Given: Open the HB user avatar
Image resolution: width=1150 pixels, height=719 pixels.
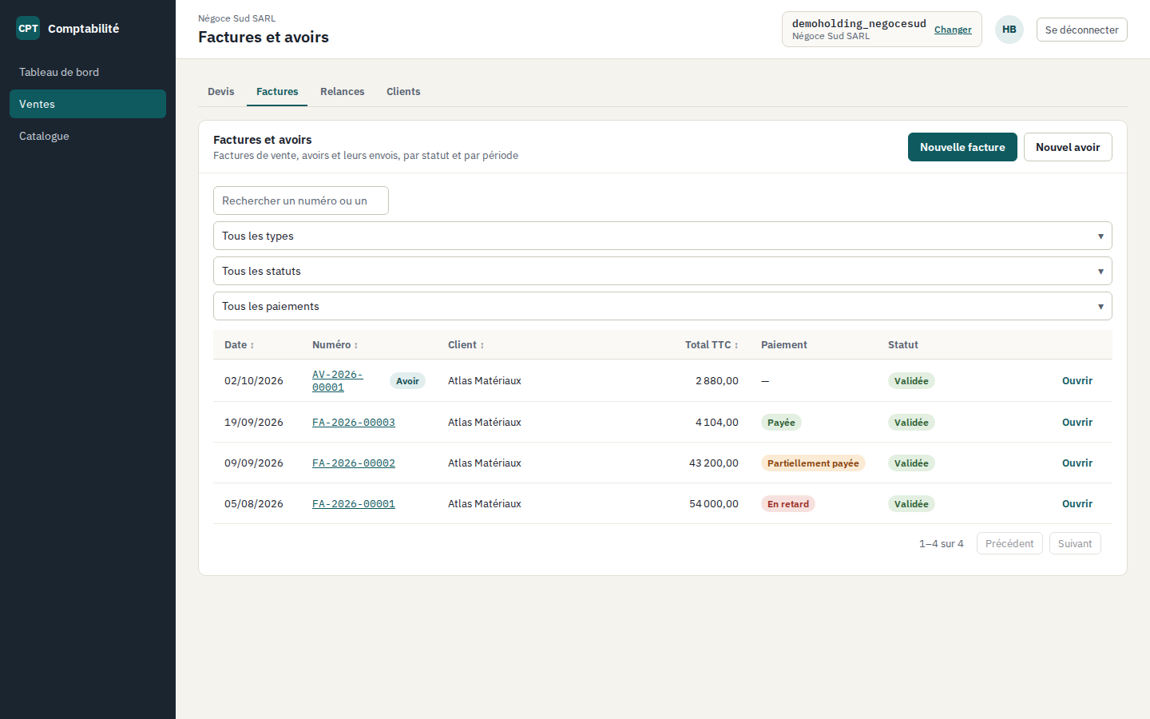Looking at the screenshot, I should (1009, 30).
